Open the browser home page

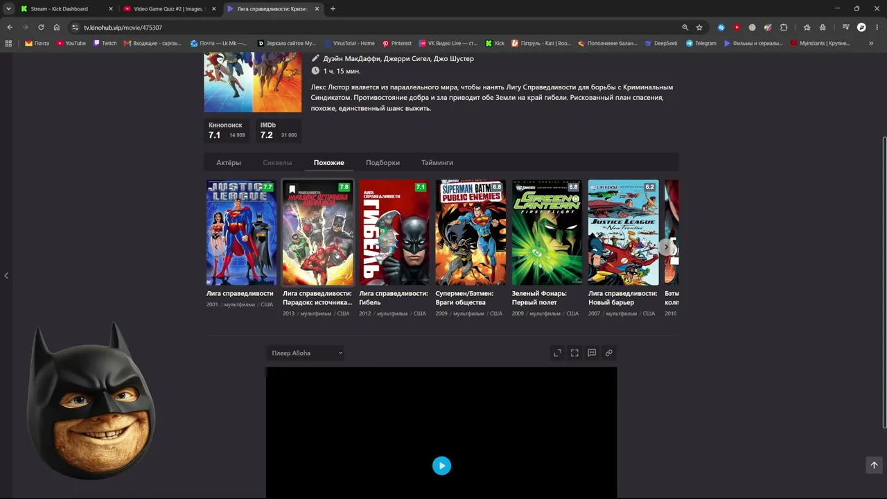pos(57,27)
